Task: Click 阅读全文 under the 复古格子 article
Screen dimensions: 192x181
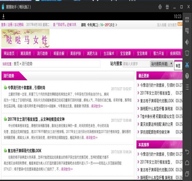Action: tap(67, 169)
